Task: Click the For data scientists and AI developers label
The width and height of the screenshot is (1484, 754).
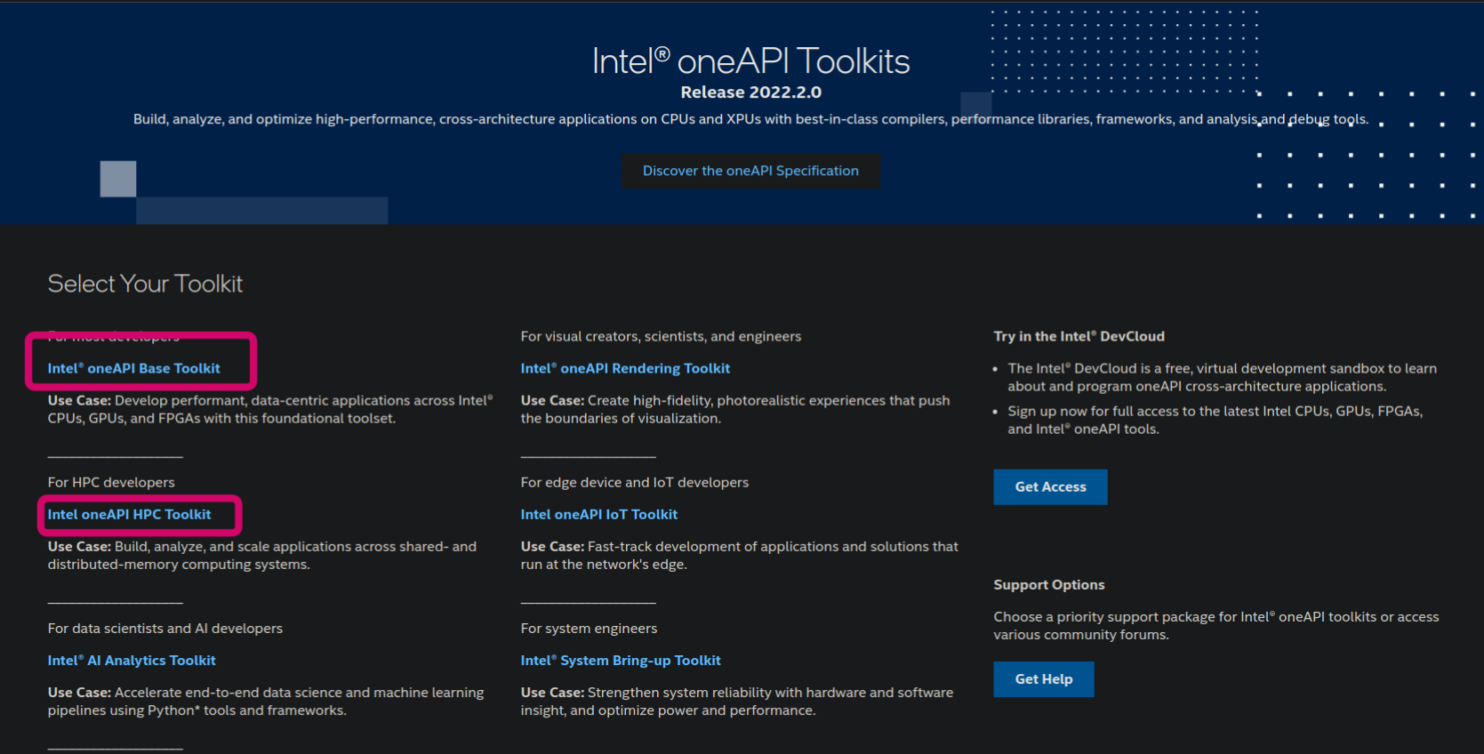Action: [164, 629]
